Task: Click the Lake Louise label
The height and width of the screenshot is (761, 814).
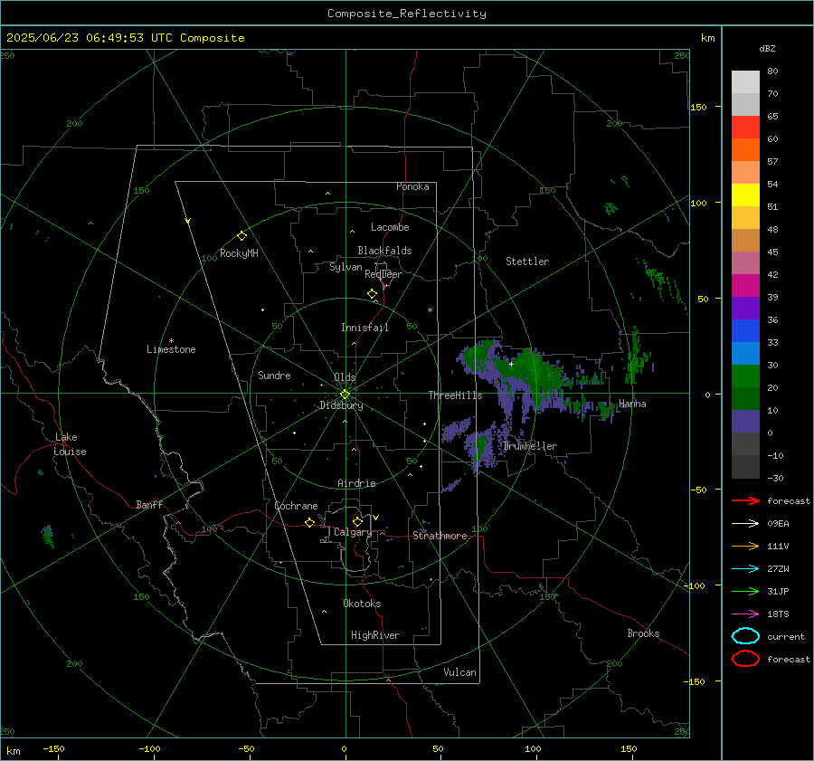Action: click(x=70, y=444)
